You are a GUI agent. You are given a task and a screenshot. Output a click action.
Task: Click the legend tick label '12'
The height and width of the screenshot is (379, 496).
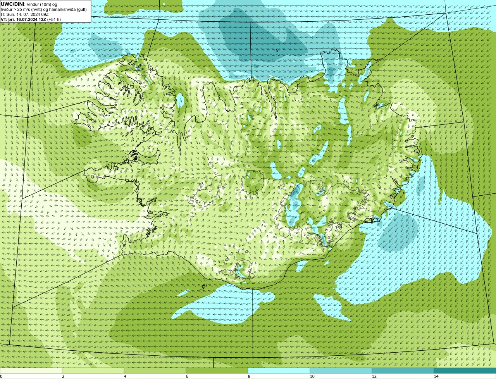point(374,376)
